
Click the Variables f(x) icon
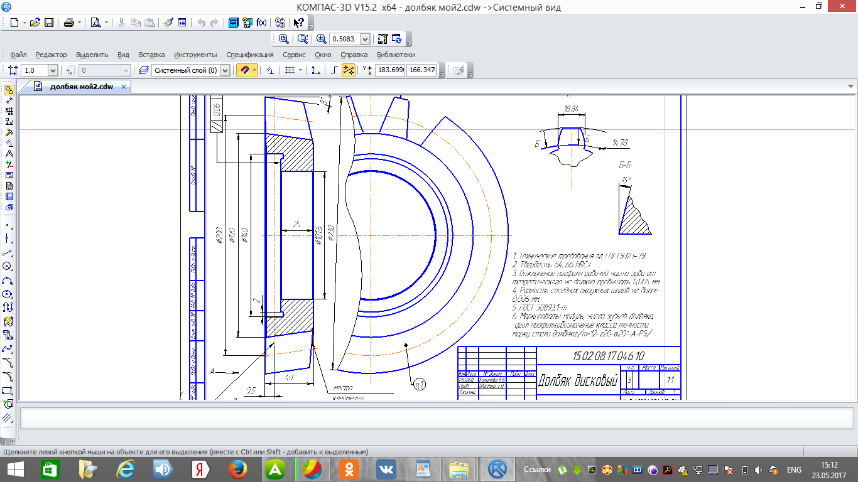point(261,23)
